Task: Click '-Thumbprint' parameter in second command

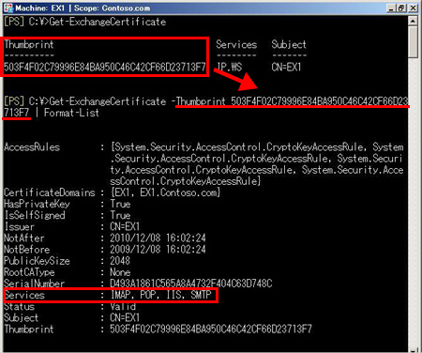Action: 198,101
